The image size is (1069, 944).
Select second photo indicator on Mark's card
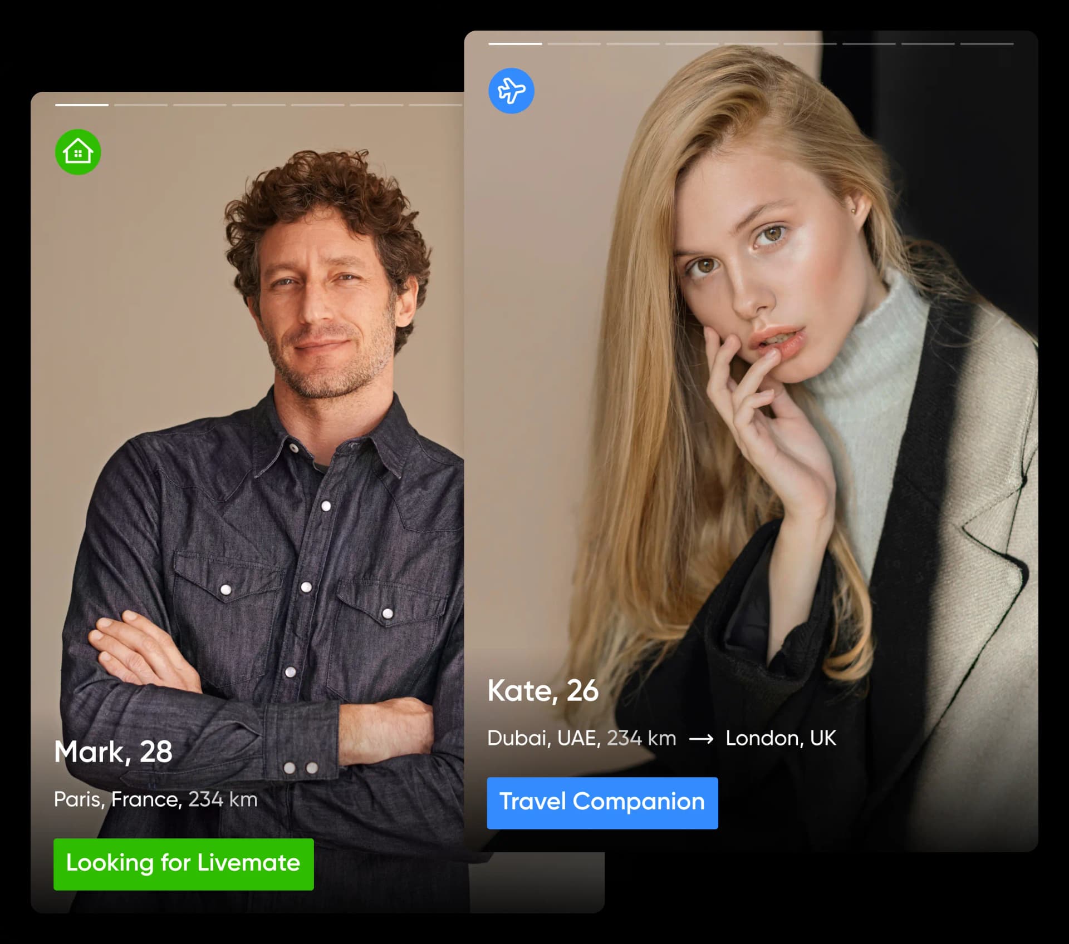(x=141, y=105)
